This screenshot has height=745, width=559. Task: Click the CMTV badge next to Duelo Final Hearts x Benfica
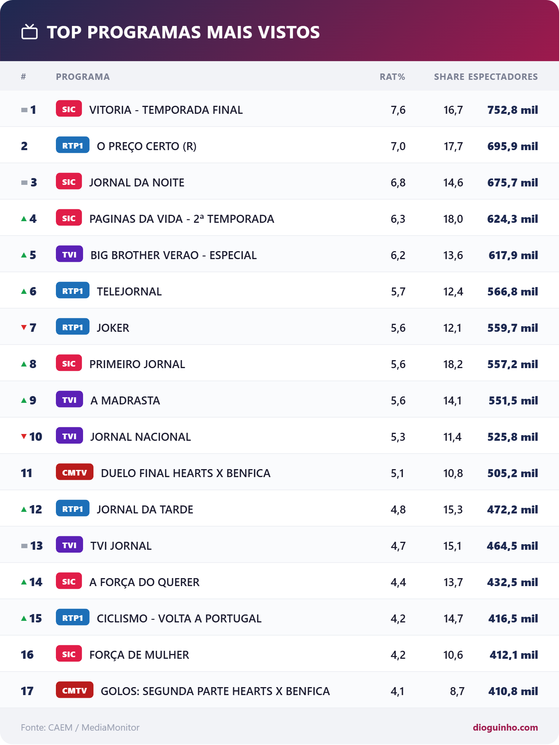(75, 472)
